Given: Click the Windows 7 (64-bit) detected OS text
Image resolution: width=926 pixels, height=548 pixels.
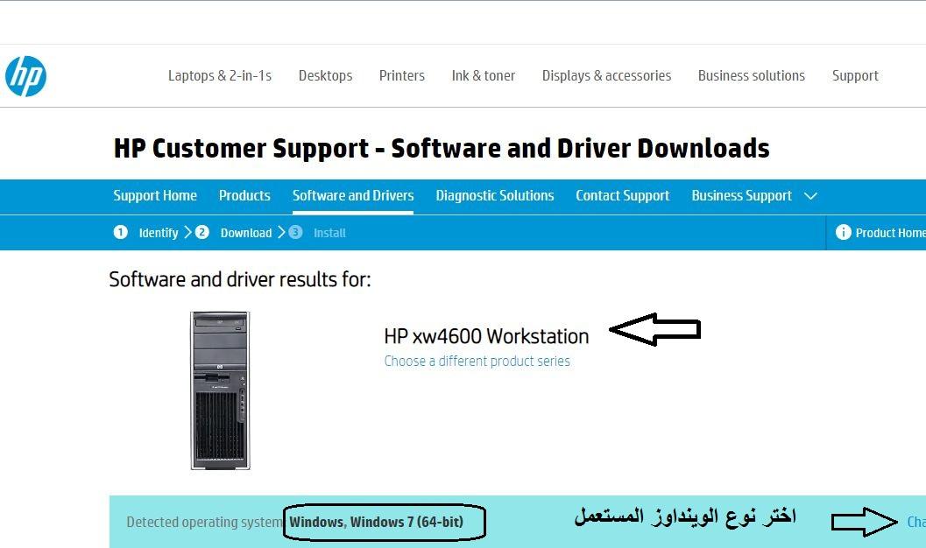Looking at the screenshot, I should pos(376,522).
